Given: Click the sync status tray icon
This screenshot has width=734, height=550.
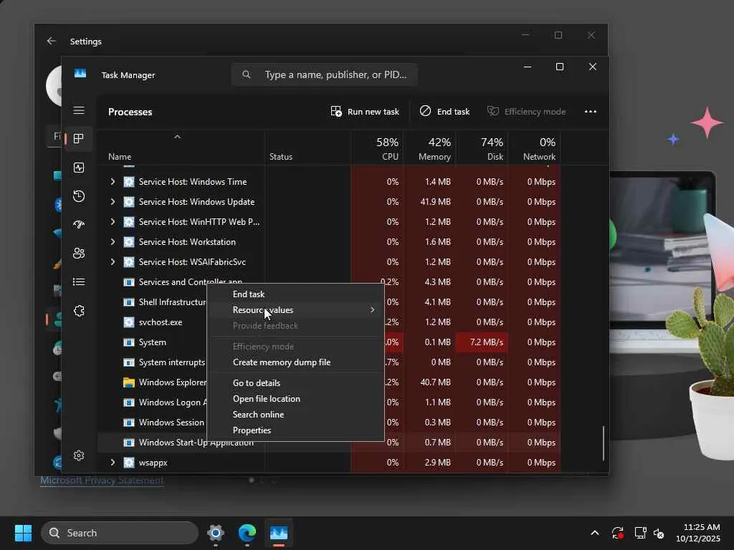Looking at the screenshot, I should point(617,533).
